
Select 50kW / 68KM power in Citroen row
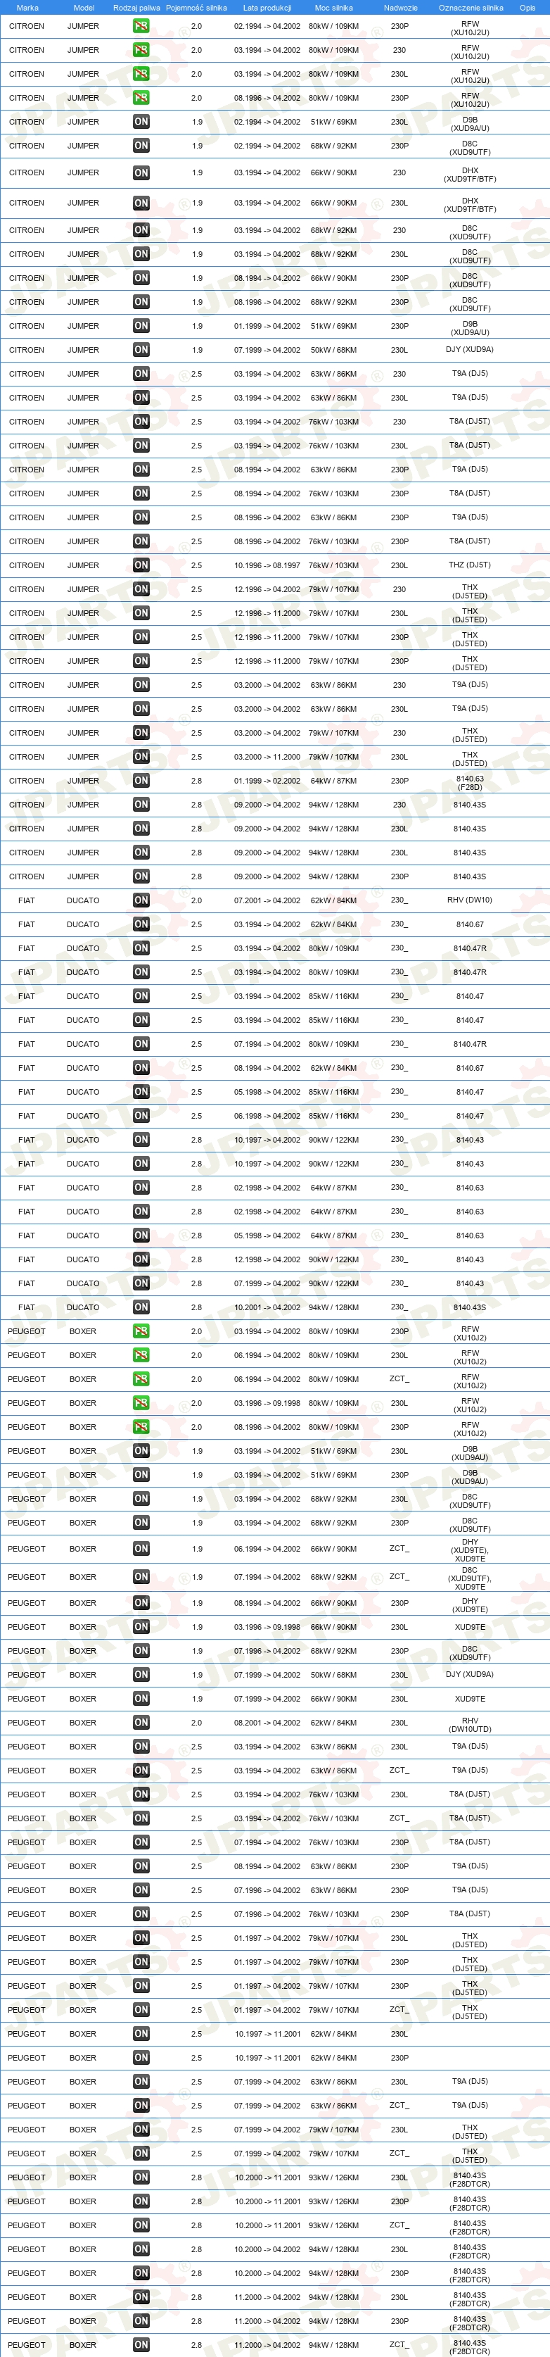click(x=333, y=349)
